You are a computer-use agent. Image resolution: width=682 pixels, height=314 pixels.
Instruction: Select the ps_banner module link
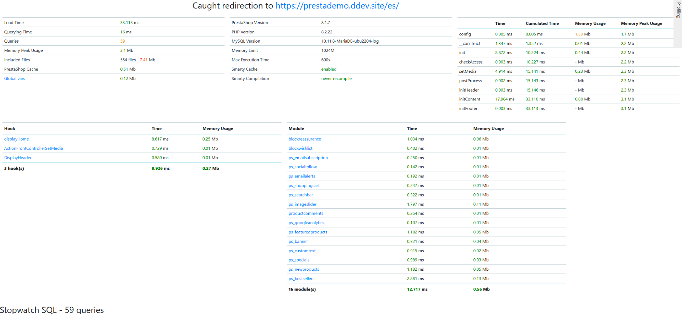pos(298,241)
